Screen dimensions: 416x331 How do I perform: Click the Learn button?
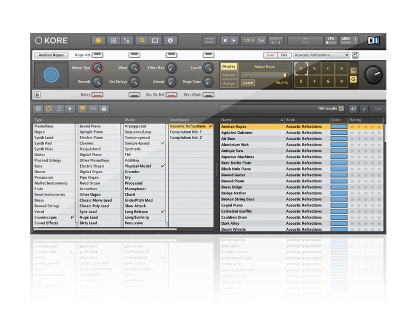(x=248, y=83)
